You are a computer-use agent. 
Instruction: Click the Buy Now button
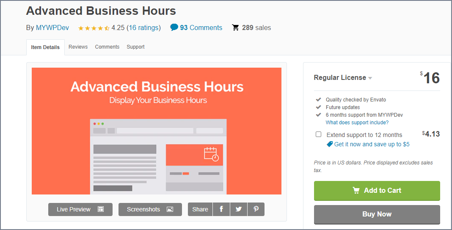pos(377,214)
